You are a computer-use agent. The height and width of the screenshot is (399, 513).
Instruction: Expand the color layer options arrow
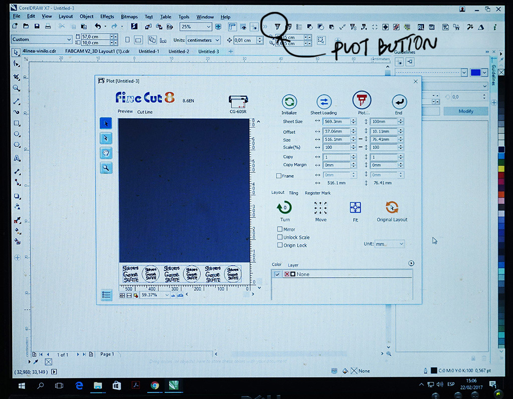pos(411,263)
